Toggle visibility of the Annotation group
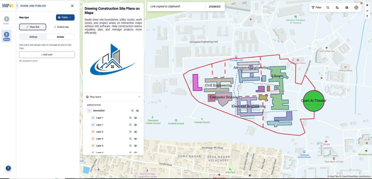The image size is (372, 179). tap(137, 111)
